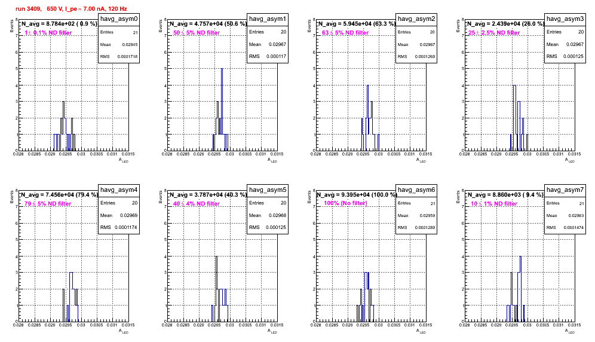Click Mean 0.02945 in havg_asym0 stats
The width and height of the screenshot is (595, 342).
(x=119, y=44)
